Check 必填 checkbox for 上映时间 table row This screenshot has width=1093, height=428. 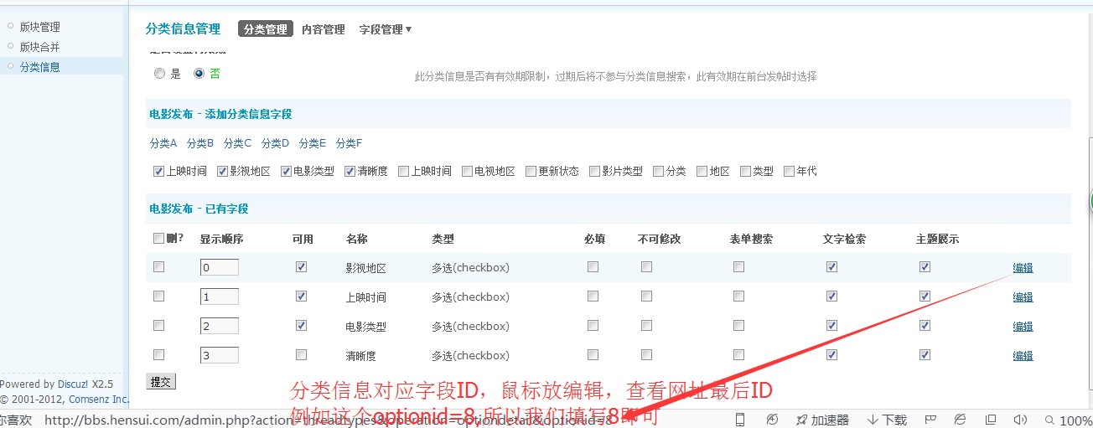(593, 297)
